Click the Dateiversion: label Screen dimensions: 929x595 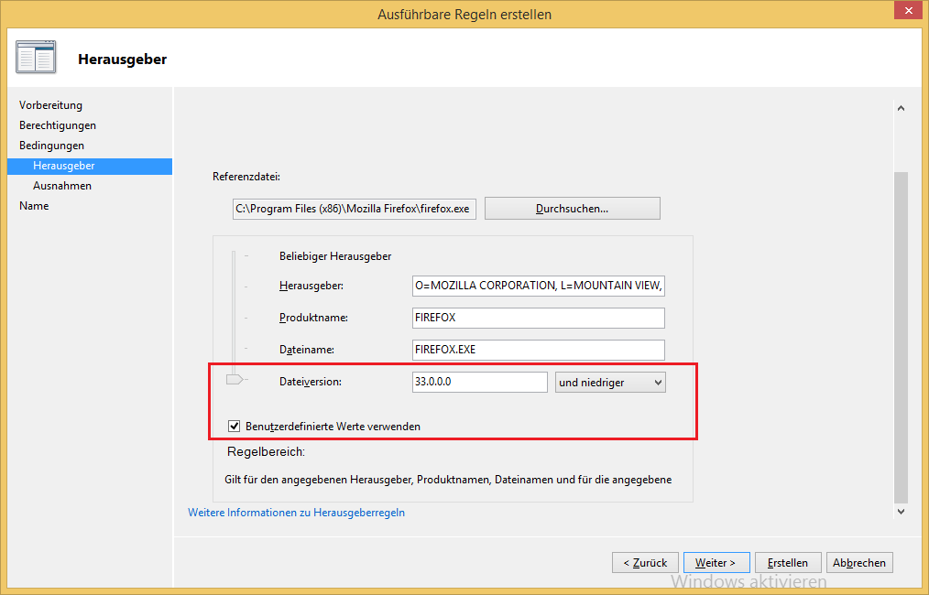311,382
